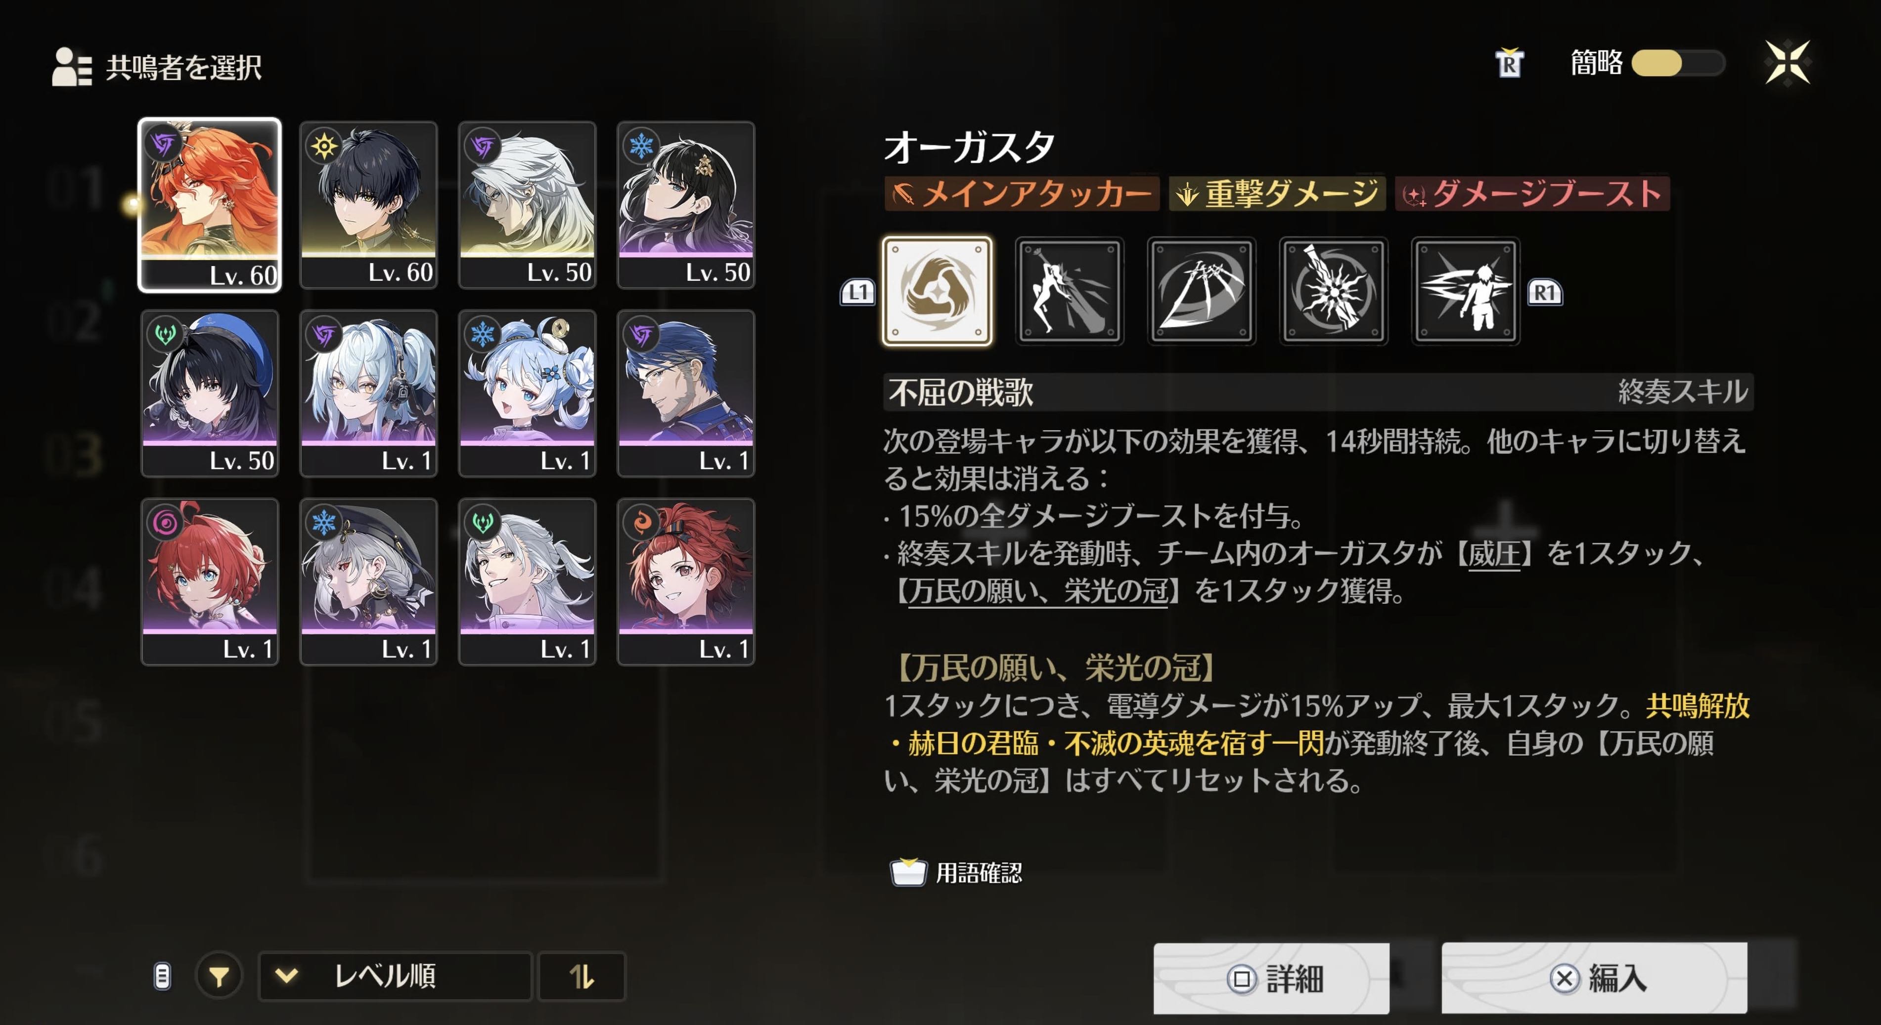This screenshot has width=1881, height=1025.
Task: Click the 編入 add to team button
Action: 1594,979
